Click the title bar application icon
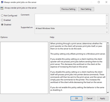Viewport: 110px width, 102px height. click(2, 2)
